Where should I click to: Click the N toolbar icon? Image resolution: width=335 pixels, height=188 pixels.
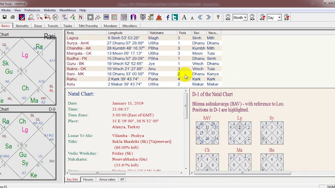click(81, 17)
